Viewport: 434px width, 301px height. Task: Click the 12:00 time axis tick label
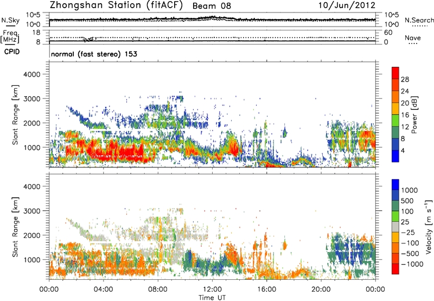pyautogui.click(x=212, y=290)
